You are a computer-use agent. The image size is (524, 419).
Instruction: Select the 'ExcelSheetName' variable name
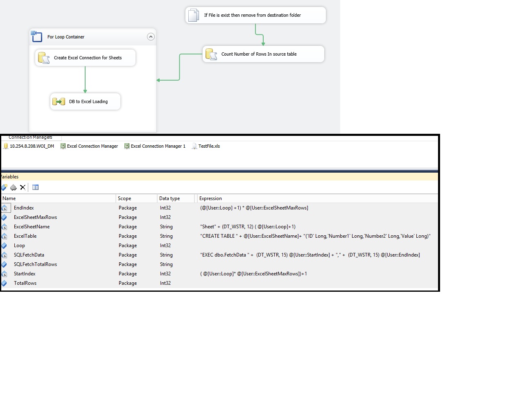pos(32,227)
